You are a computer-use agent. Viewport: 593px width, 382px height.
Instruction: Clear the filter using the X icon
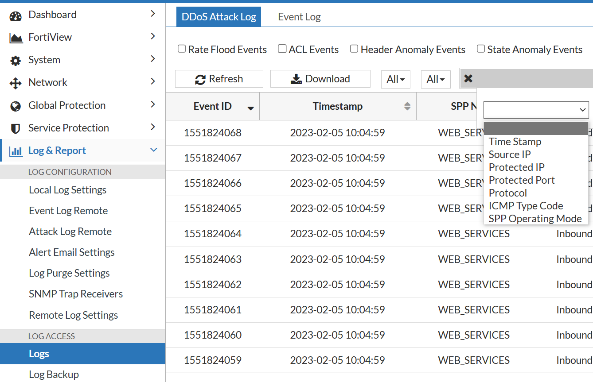point(468,78)
